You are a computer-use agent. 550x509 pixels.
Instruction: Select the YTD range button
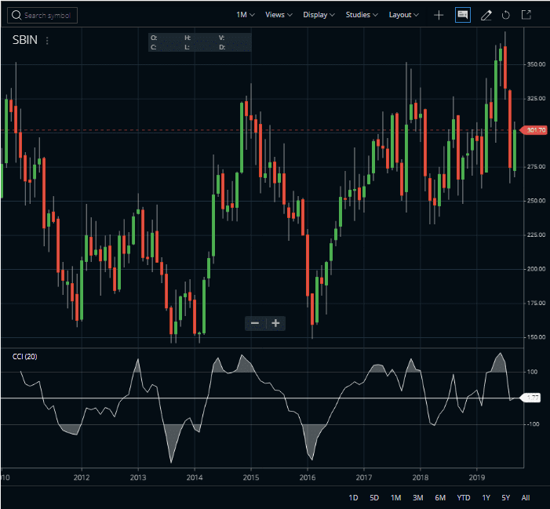(464, 497)
